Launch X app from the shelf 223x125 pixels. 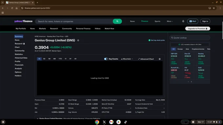(x=104, y=122)
